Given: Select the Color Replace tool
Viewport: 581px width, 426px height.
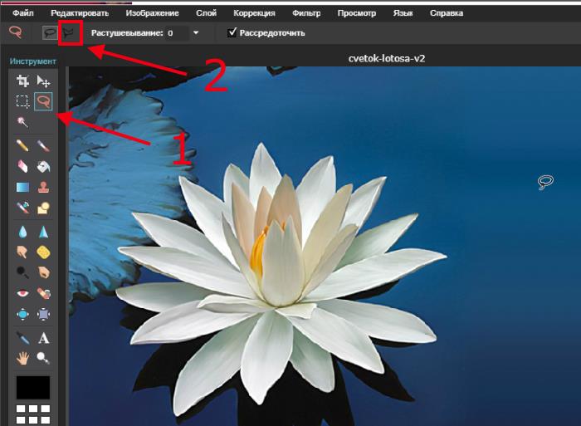Looking at the screenshot, I should (22, 208).
